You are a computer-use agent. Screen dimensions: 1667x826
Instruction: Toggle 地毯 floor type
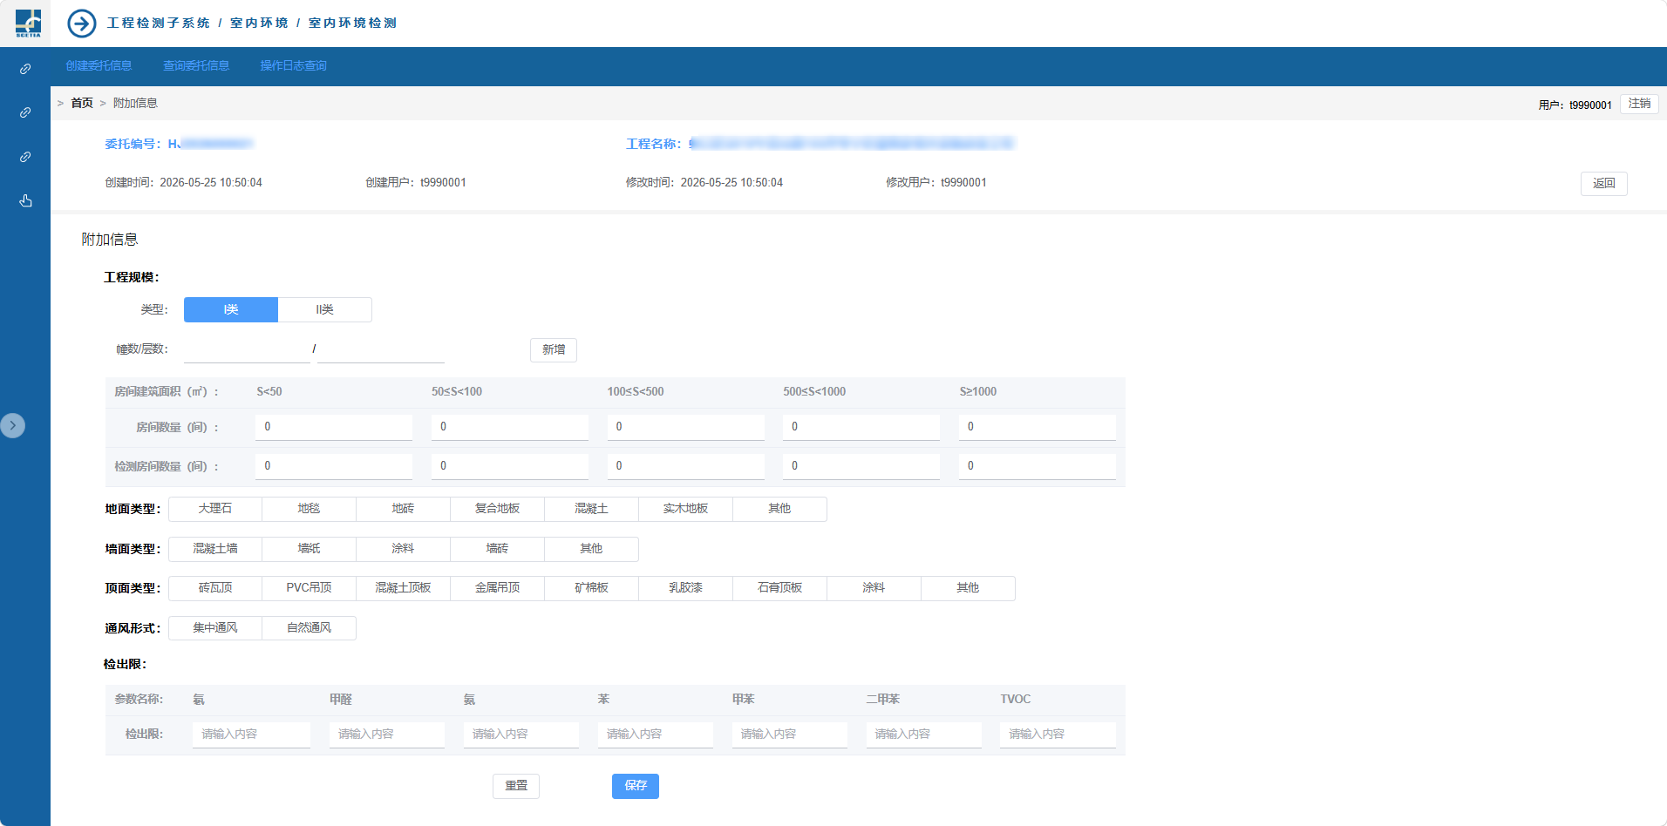(310, 509)
